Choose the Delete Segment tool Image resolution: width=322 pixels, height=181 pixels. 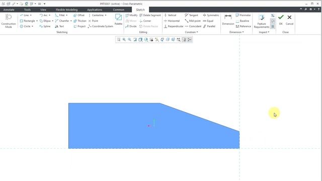tap(150, 15)
